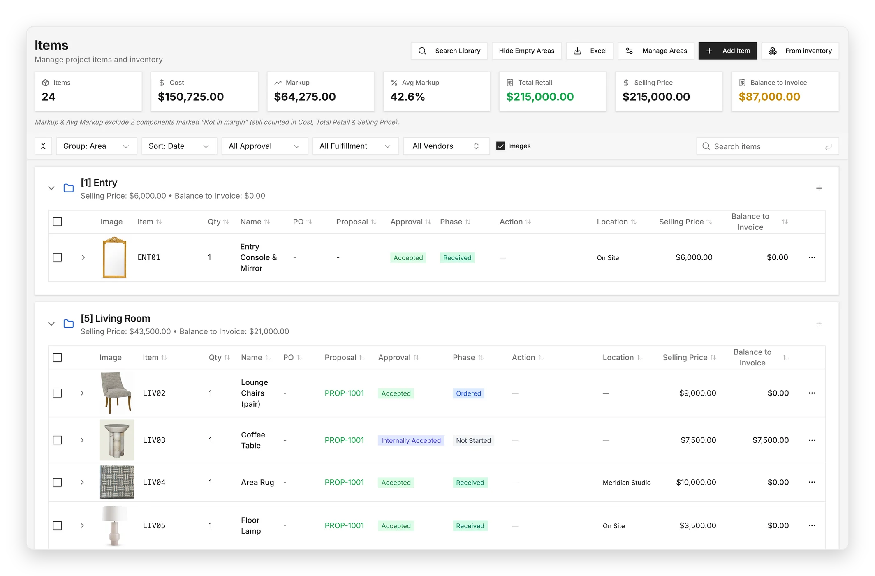Check the LIV03 row checkbox

pos(58,440)
